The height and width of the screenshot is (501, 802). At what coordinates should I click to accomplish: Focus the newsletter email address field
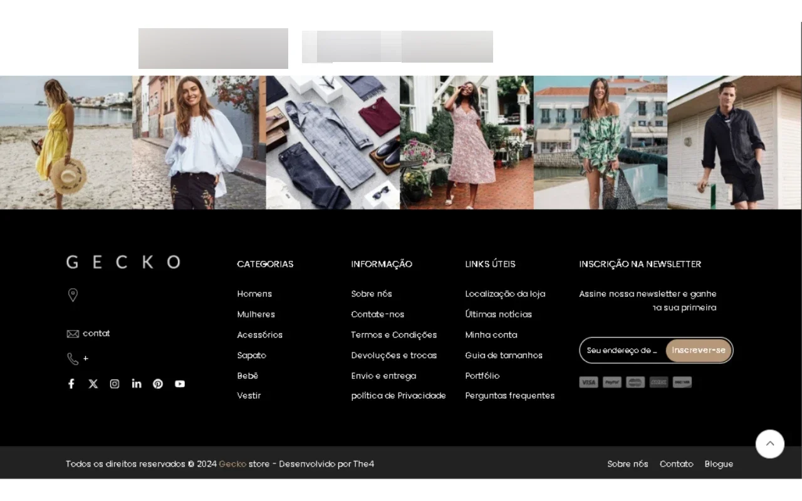click(622, 351)
